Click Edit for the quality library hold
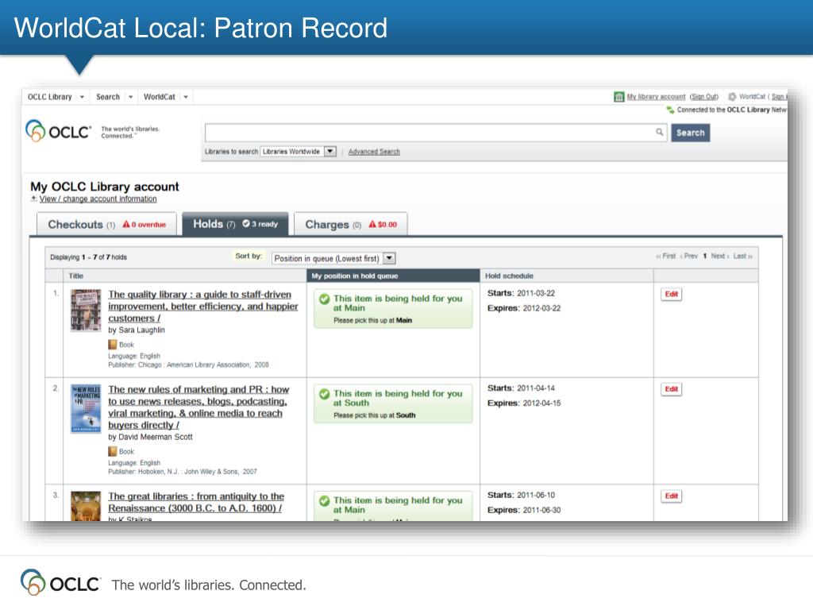The height and width of the screenshot is (610, 813). [672, 294]
